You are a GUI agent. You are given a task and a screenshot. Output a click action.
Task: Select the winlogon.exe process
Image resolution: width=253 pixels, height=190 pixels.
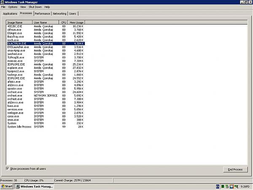pos(46,113)
